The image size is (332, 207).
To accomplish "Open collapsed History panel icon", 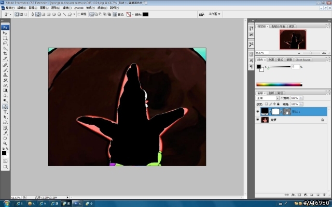I will pyautogui.click(x=251, y=28).
